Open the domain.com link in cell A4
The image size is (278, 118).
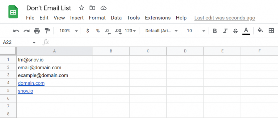pyautogui.click(x=31, y=83)
